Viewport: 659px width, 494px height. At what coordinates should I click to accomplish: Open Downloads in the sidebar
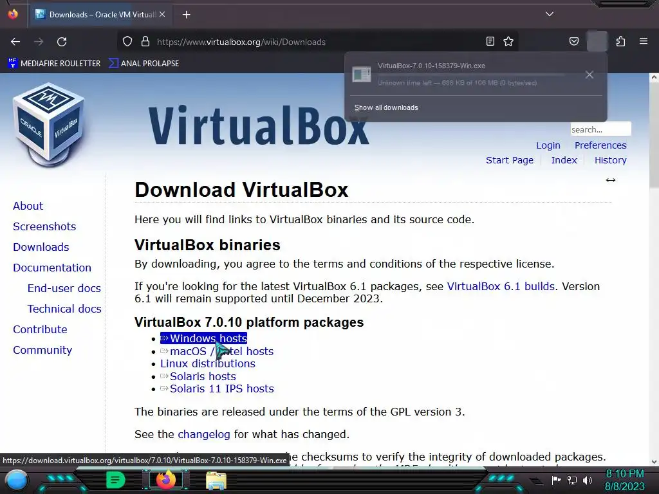coord(41,247)
